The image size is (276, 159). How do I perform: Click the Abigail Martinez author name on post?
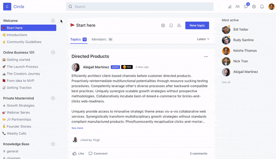tap(96, 67)
